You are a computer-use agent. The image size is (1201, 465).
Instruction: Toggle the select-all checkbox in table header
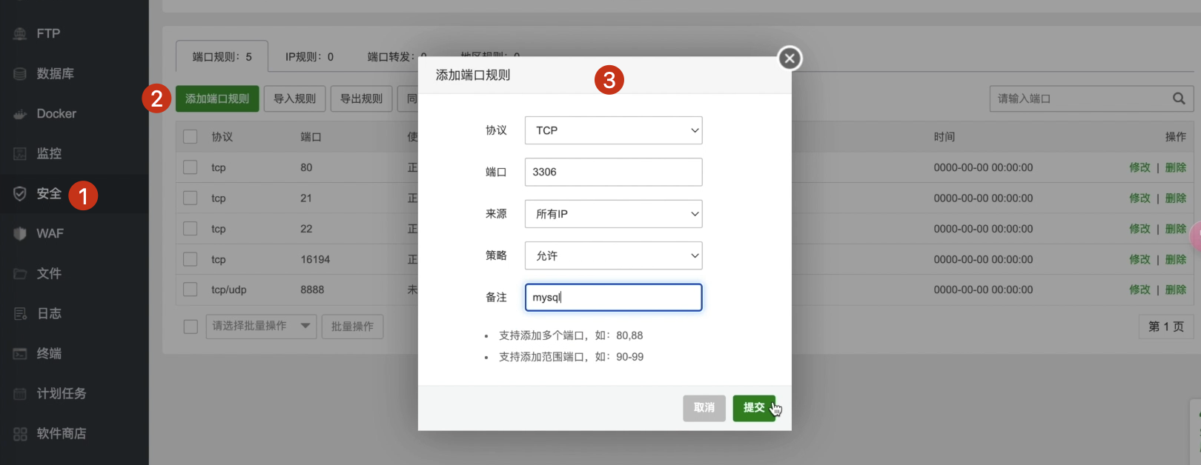[x=191, y=137]
